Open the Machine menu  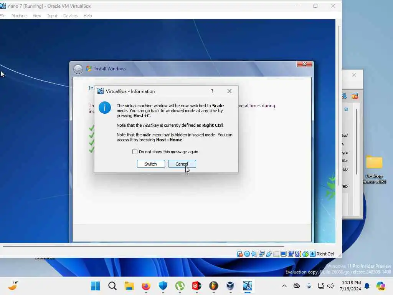[x=19, y=15]
